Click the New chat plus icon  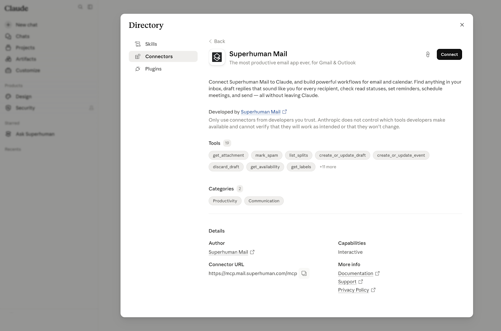(x=8, y=25)
